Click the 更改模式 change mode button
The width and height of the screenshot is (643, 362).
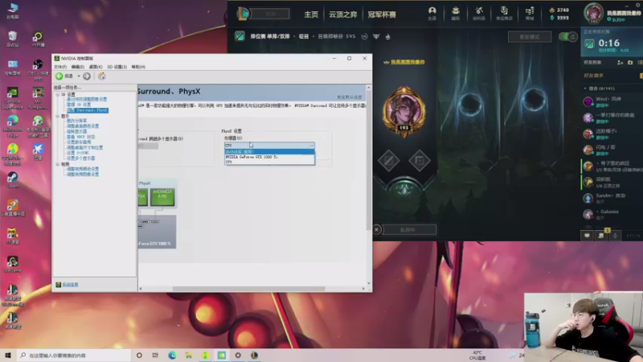pyautogui.click(x=530, y=37)
